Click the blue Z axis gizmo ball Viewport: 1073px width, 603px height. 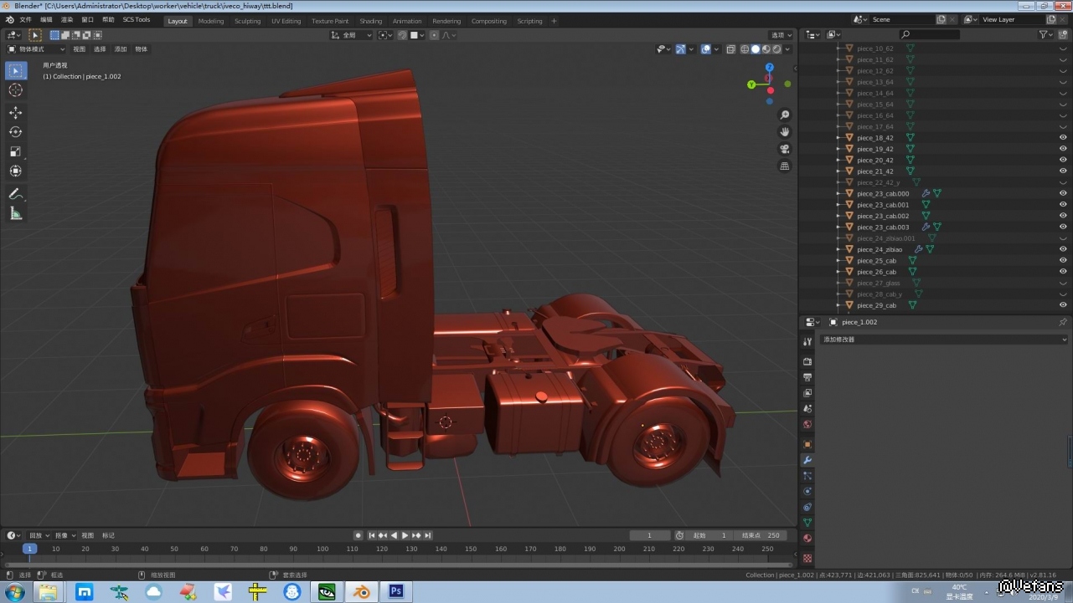pos(770,68)
